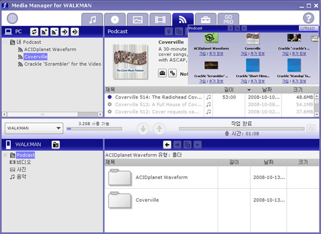Click the copy icon in Podcast header
The height and width of the screenshot is (234, 321).
179,32
